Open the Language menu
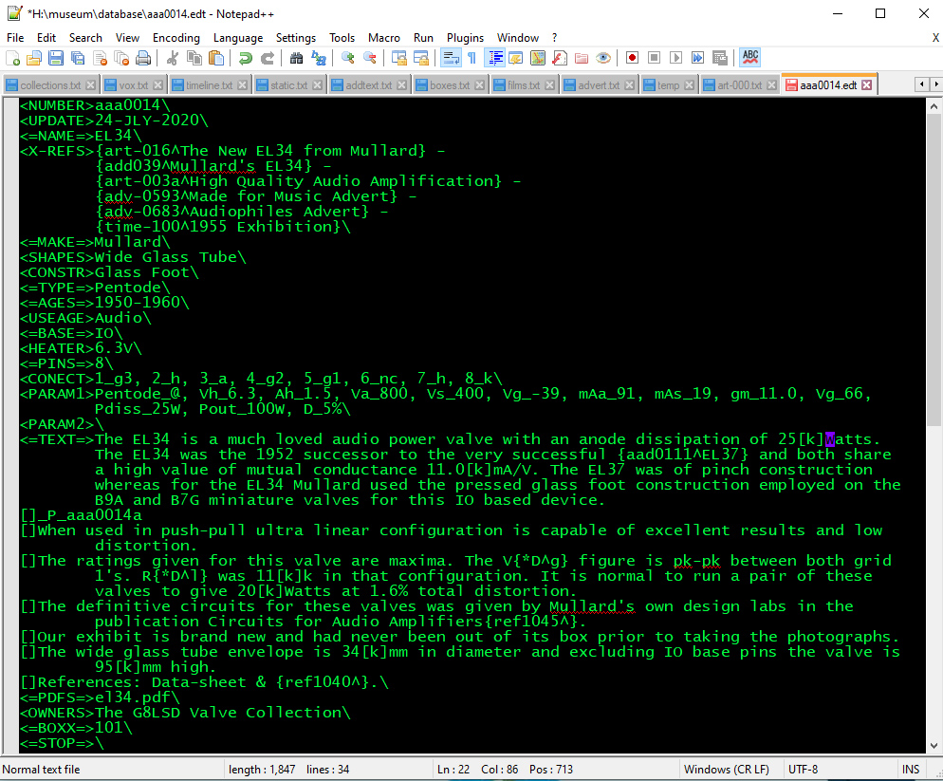943x781 pixels. pos(238,38)
